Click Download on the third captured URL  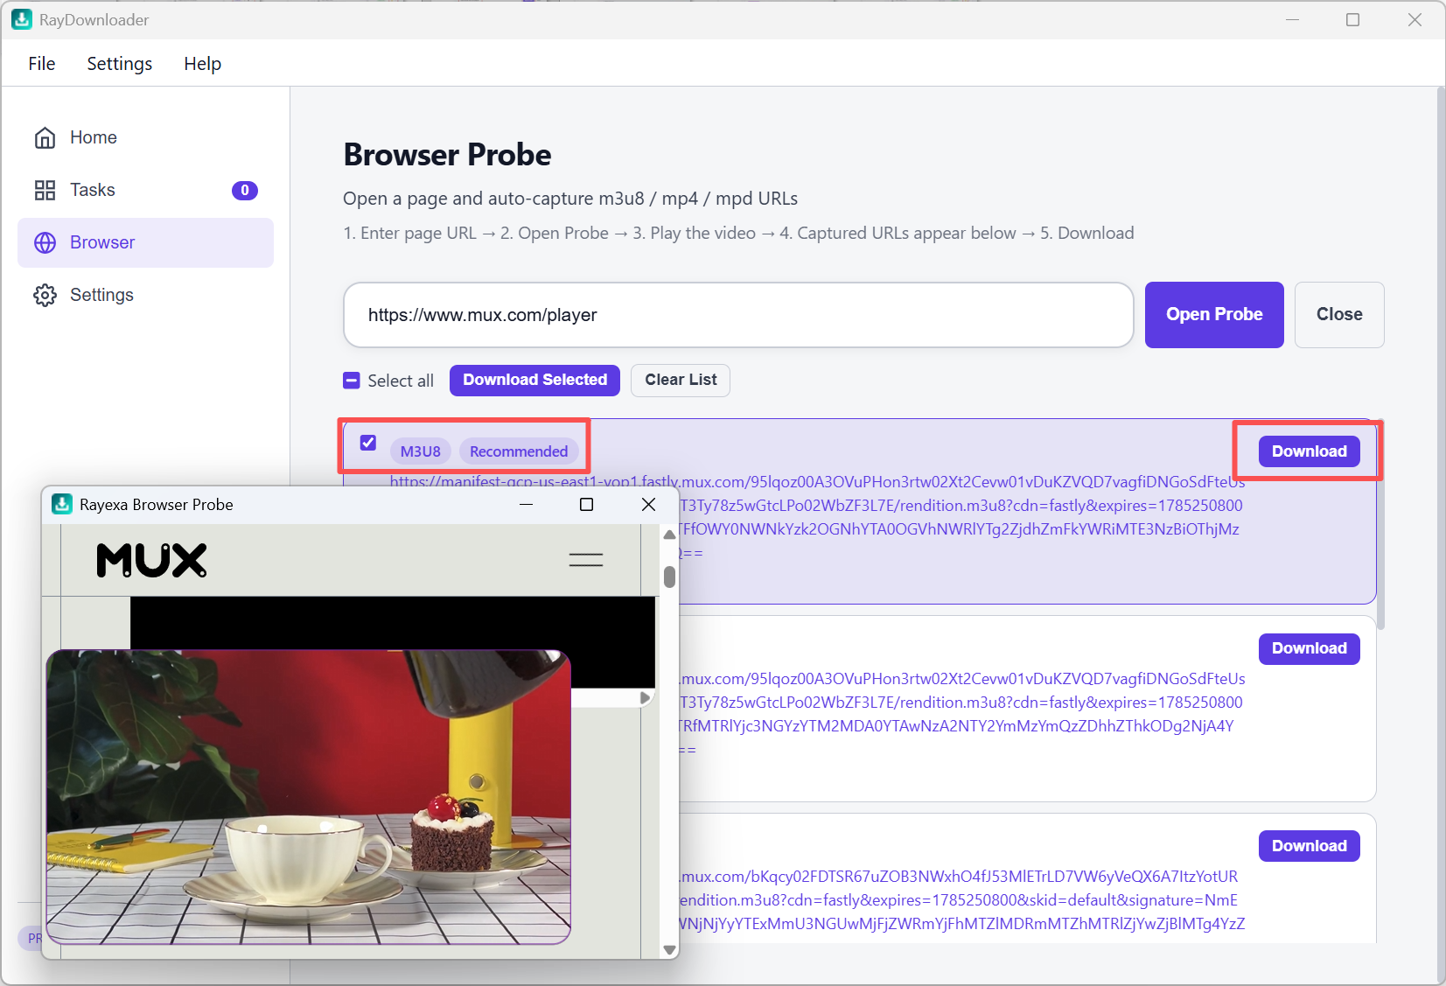1309,846
